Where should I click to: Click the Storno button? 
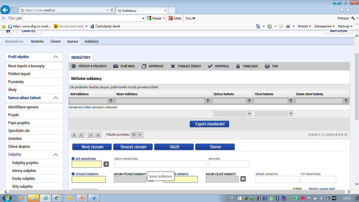point(215,147)
